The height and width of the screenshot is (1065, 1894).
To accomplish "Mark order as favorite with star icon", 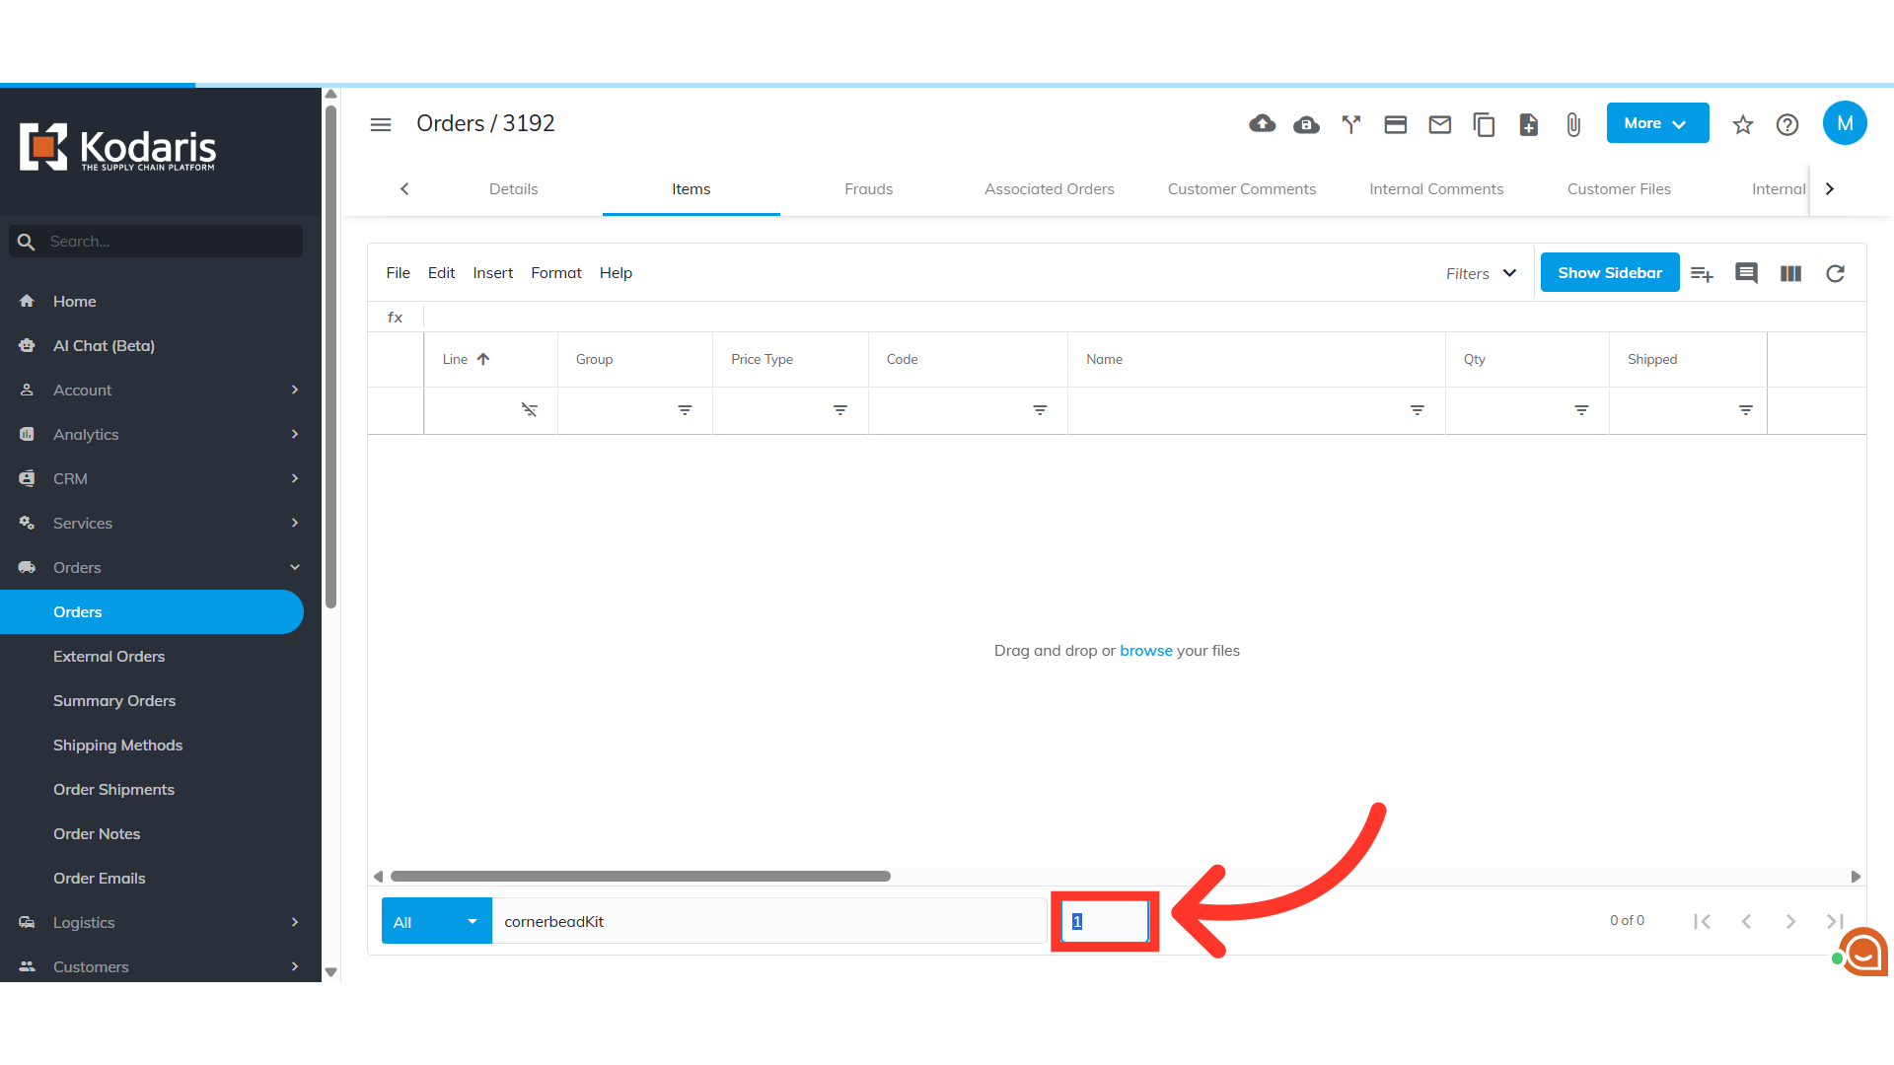I will click(x=1742, y=124).
